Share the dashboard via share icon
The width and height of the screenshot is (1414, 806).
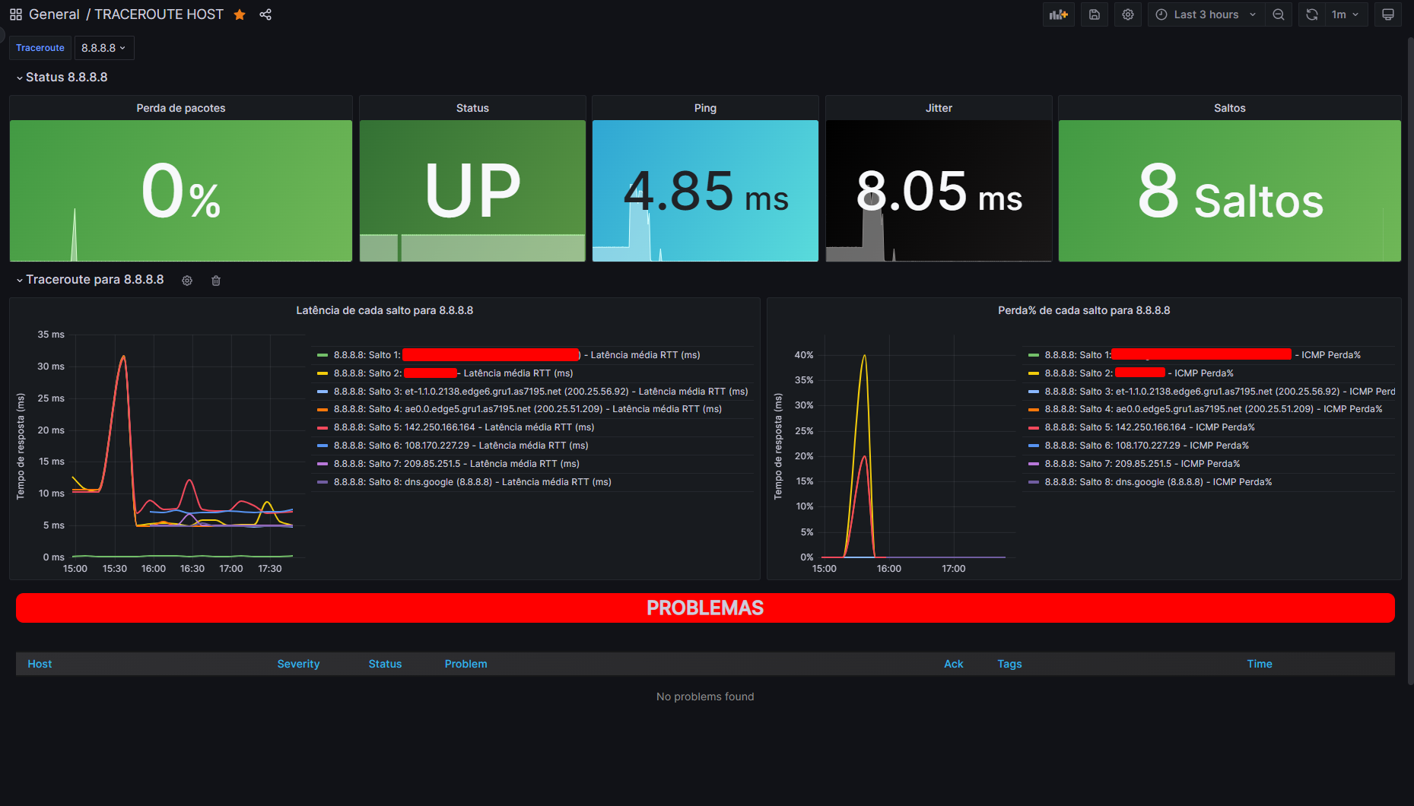265,14
